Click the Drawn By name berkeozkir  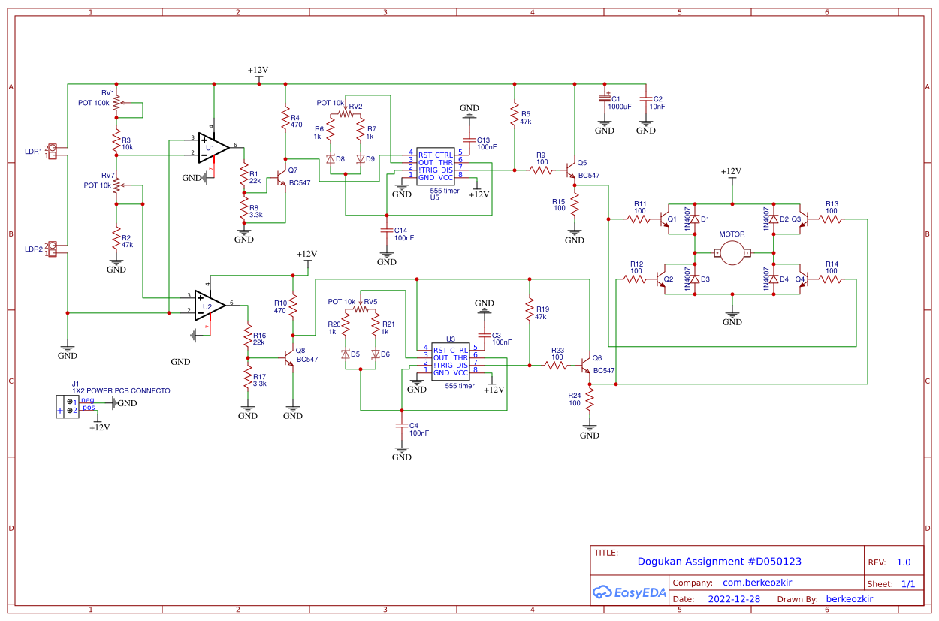point(849,599)
